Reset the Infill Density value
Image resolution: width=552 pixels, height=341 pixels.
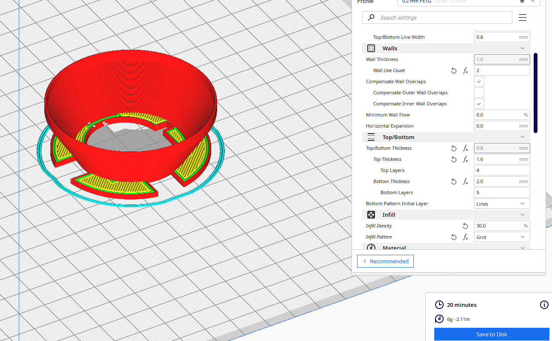(465, 226)
